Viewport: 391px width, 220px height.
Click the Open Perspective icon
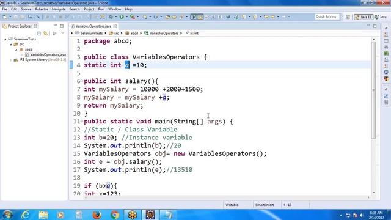tap(348, 16)
